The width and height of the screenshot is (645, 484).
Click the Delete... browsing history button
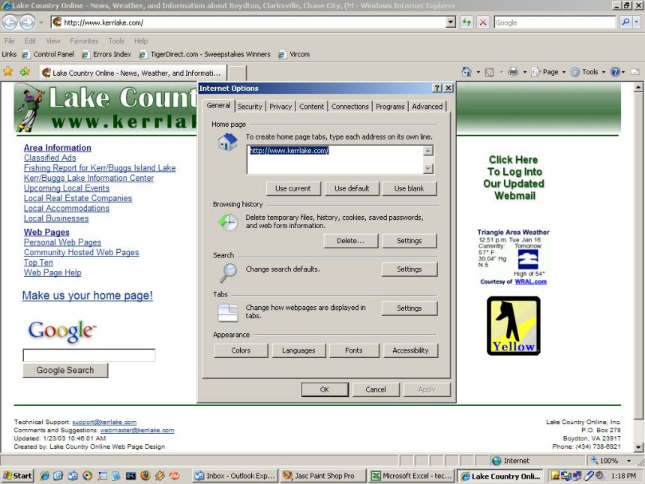pos(350,241)
